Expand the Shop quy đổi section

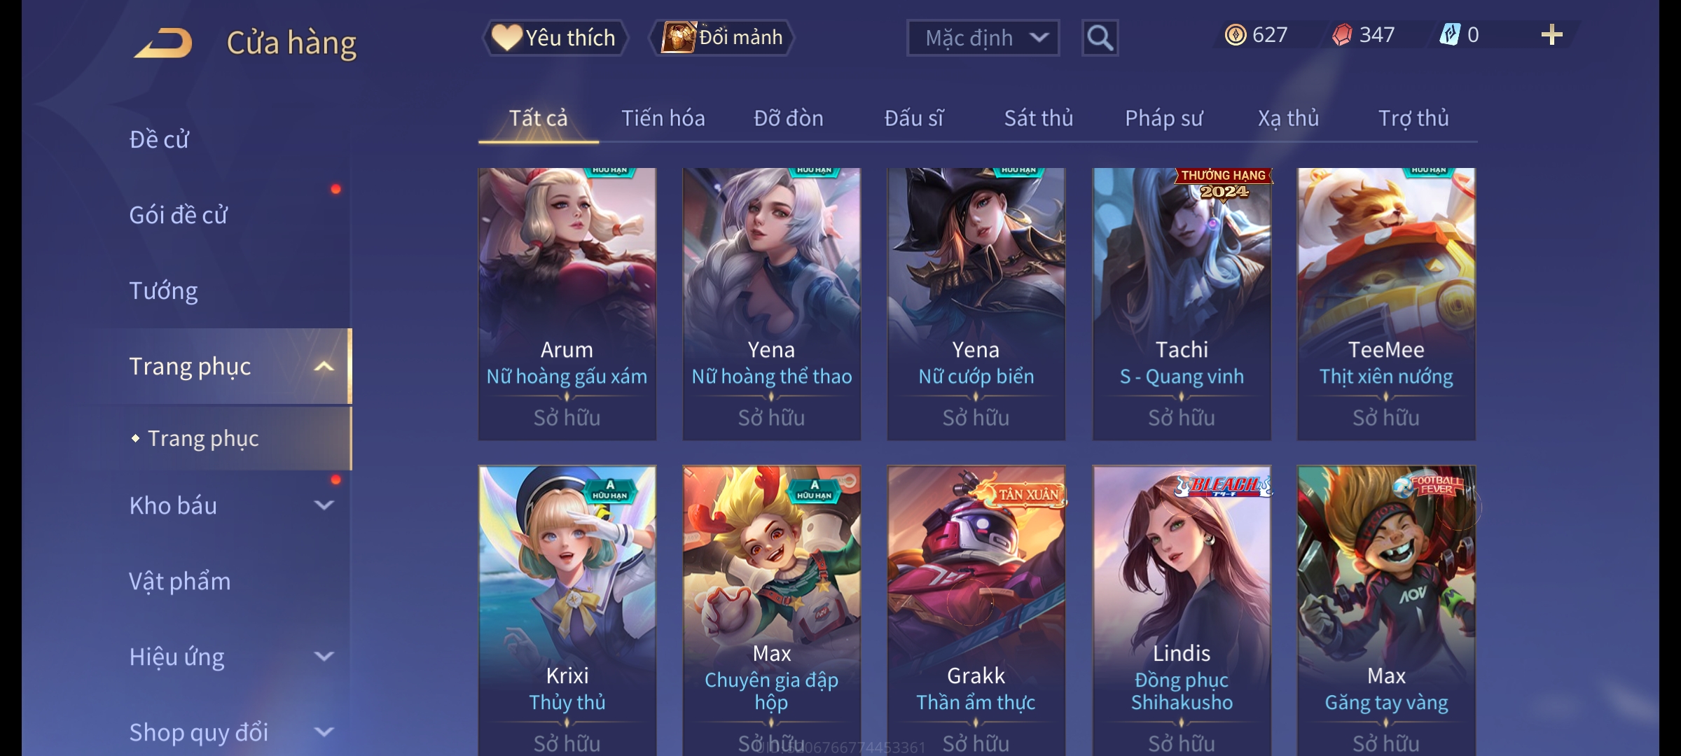coord(324,732)
